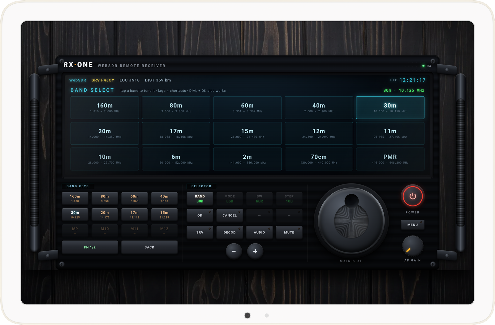
Task: Click the BAND SELECT heading
Action: 92,90
